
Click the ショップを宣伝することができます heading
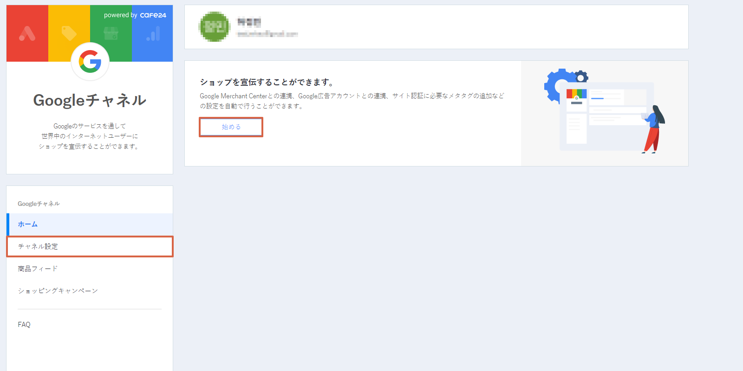click(267, 82)
